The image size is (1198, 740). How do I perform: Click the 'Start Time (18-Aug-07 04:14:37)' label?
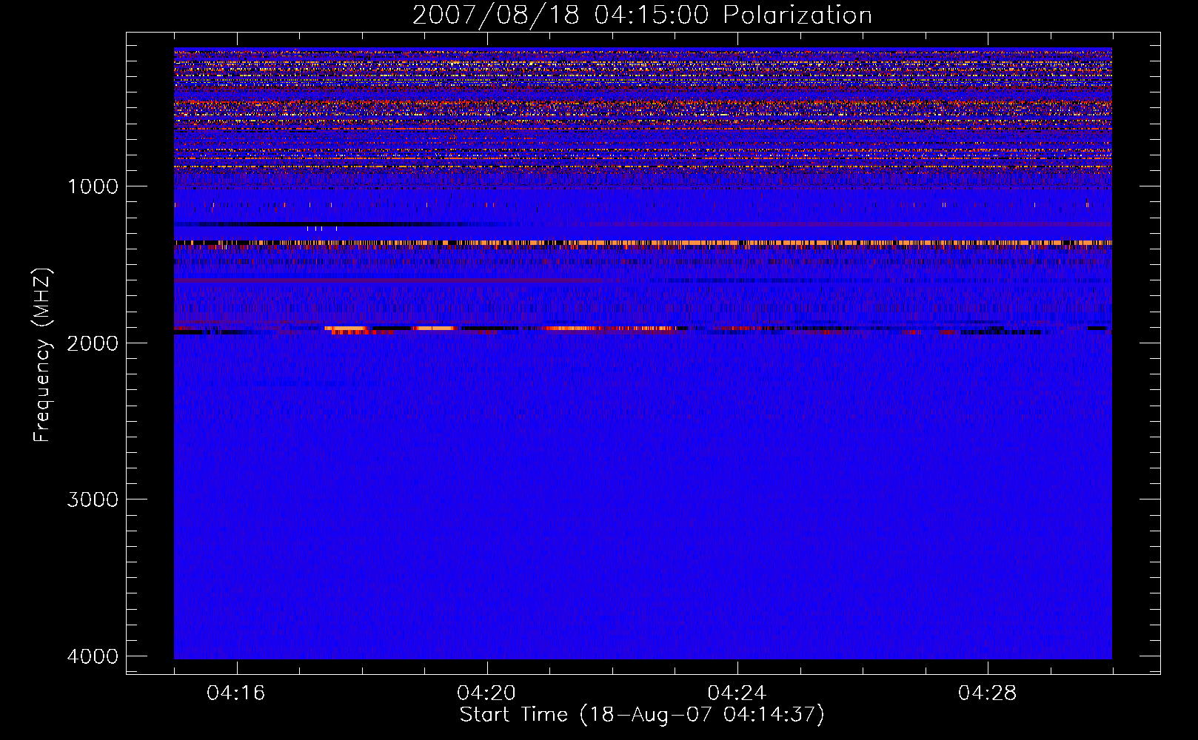tap(642, 715)
